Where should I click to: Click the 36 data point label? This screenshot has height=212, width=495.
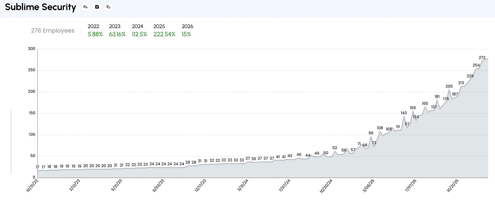click(x=254, y=159)
